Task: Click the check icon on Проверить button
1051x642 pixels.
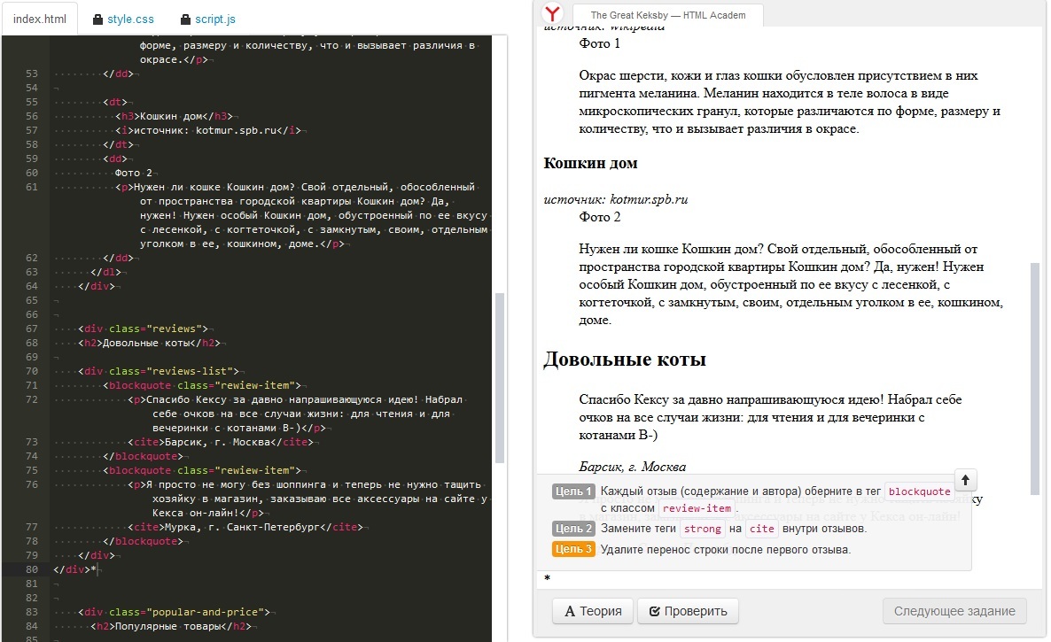Action: 654,611
